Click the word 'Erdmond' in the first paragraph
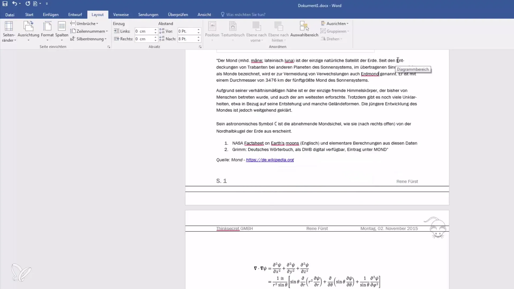The width and height of the screenshot is (514, 289). [370, 74]
